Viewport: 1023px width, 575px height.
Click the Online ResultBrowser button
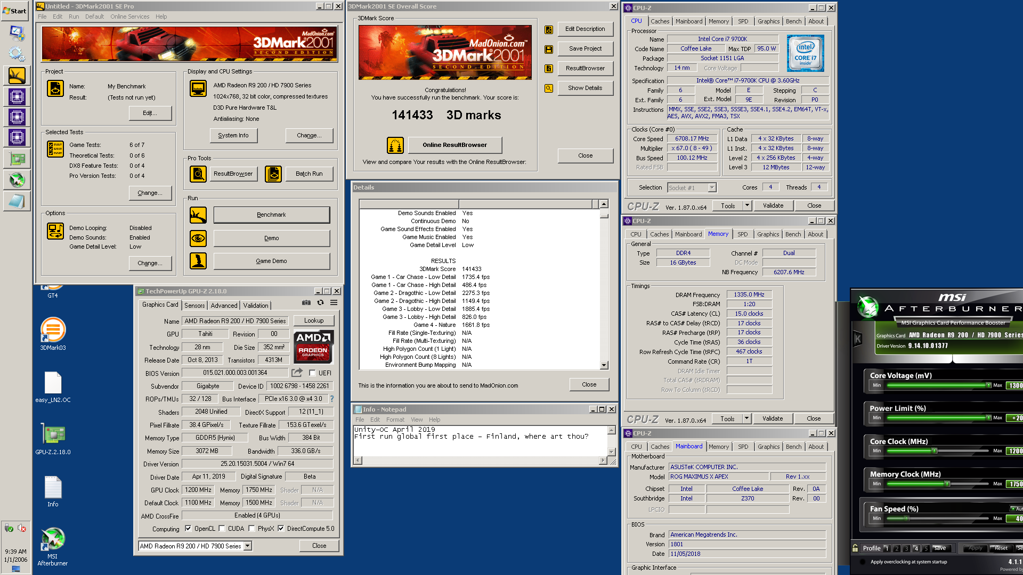[454, 145]
